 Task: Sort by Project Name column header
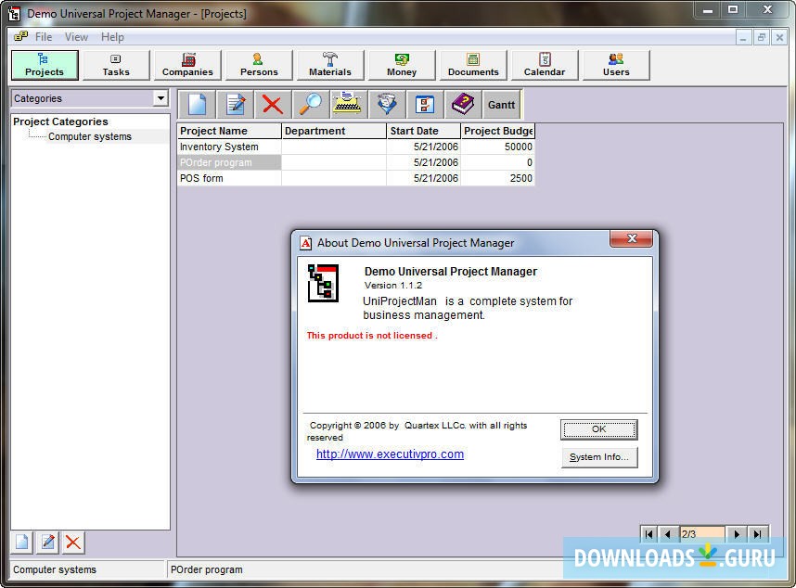(x=229, y=131)
